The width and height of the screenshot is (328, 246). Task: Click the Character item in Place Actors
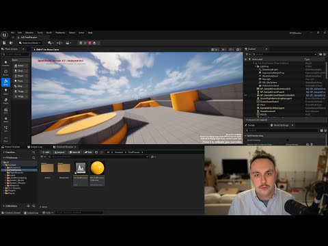click(20, 70)
